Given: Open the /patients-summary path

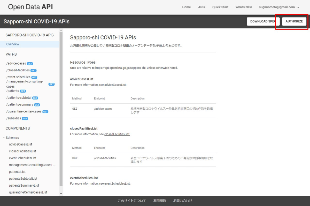Looking at the screenshot, I should [x=20, y=105].
